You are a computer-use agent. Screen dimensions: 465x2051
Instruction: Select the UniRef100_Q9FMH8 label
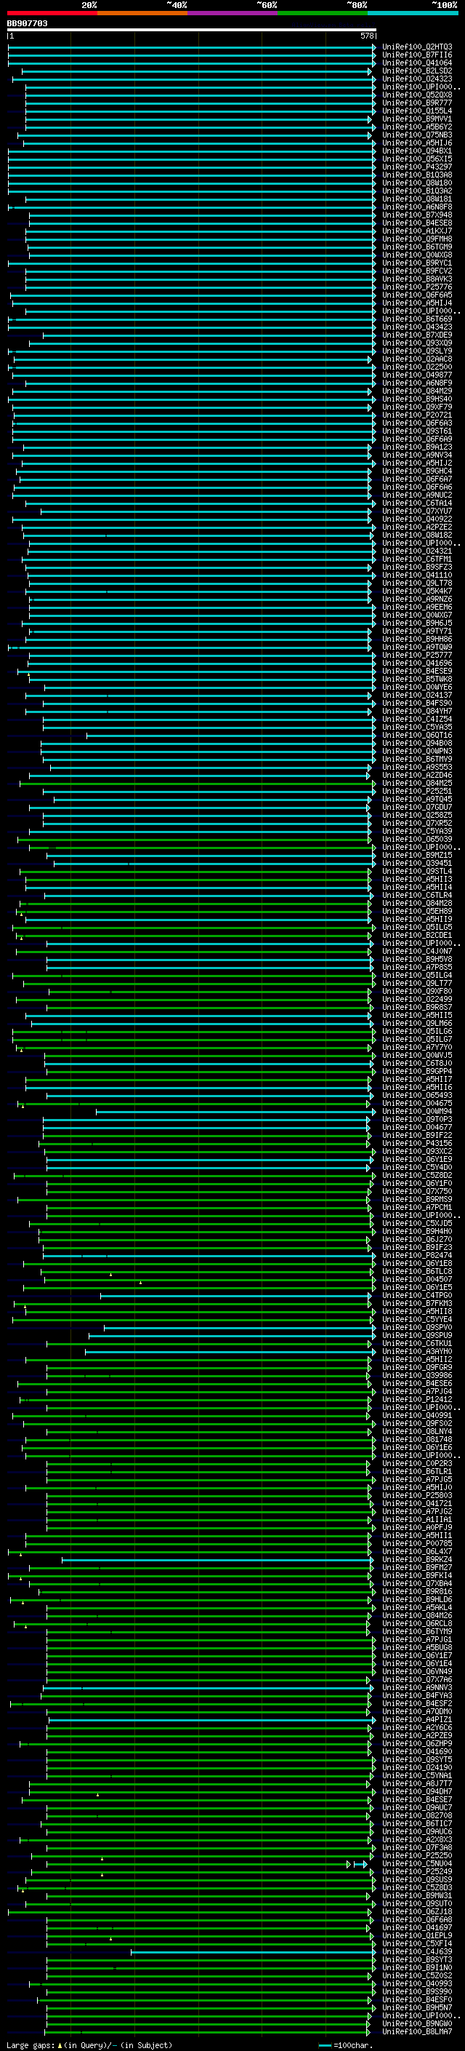tap(417, 239)
